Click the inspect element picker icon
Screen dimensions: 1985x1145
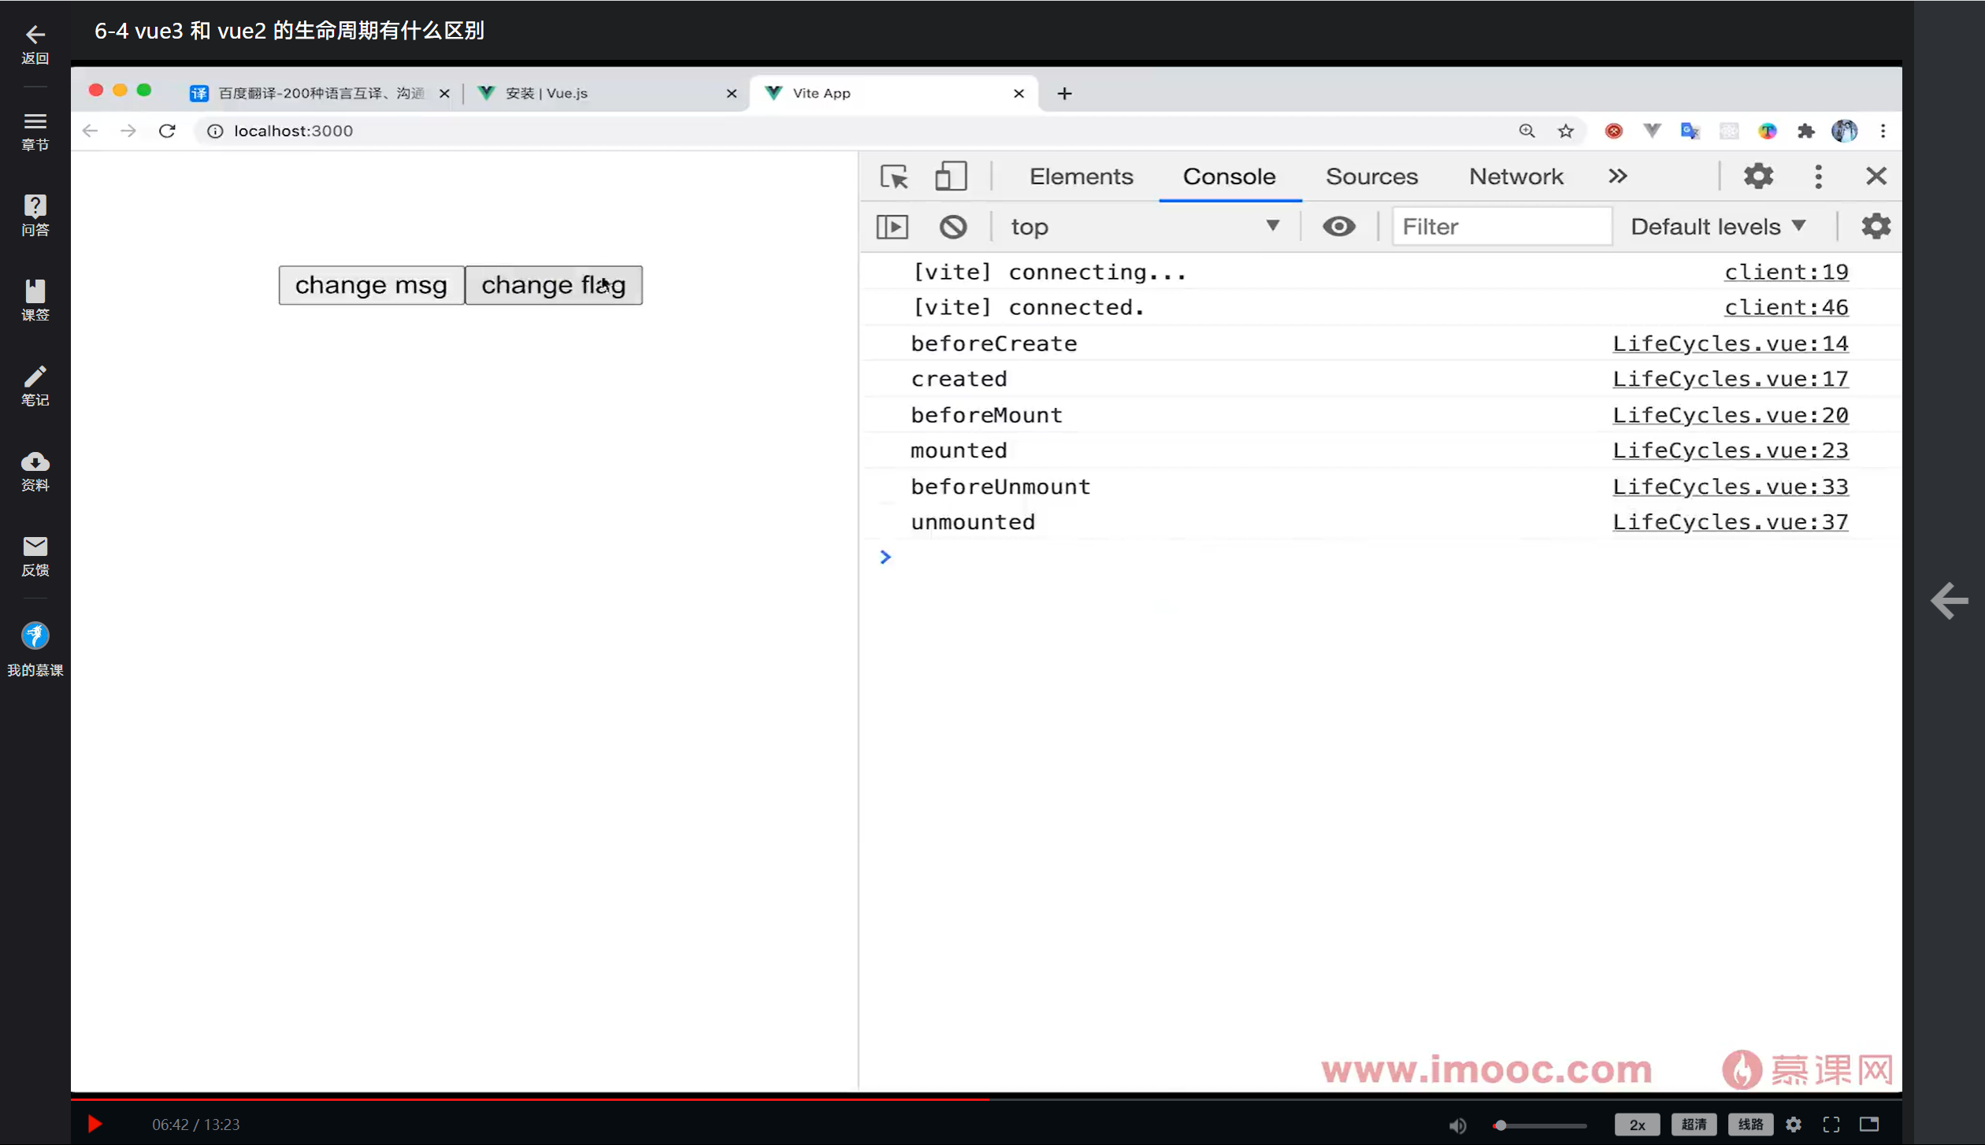(x=894, y=176)
